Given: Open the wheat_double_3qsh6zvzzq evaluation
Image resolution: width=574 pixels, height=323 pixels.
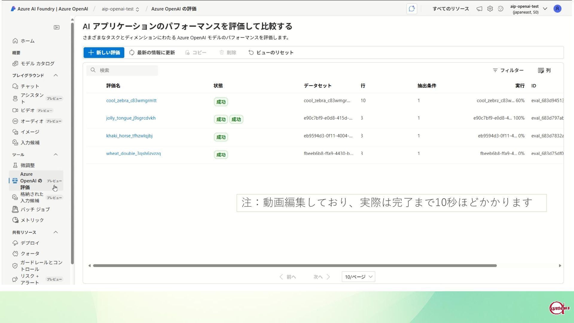Looking at the screenshot, I should [133, 153].
